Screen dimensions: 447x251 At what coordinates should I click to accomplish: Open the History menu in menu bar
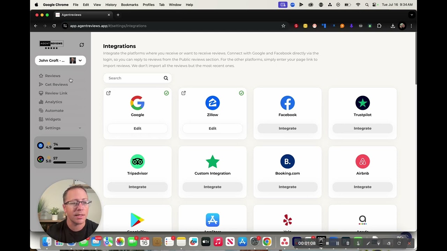pos(111,5)
